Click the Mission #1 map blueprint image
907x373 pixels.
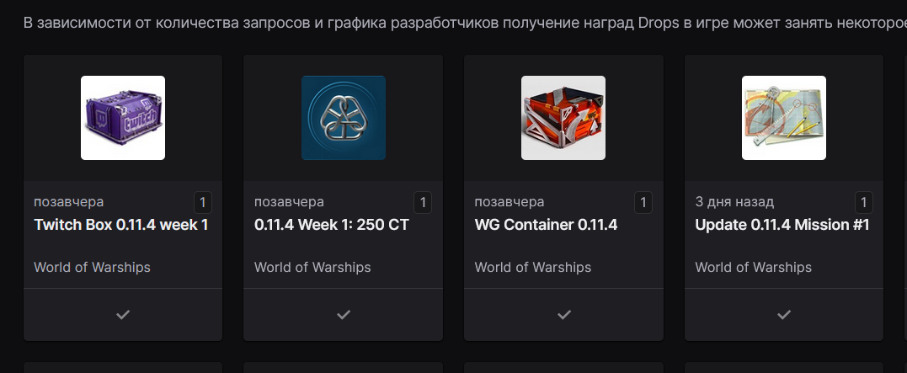click(x=784, y=118)
